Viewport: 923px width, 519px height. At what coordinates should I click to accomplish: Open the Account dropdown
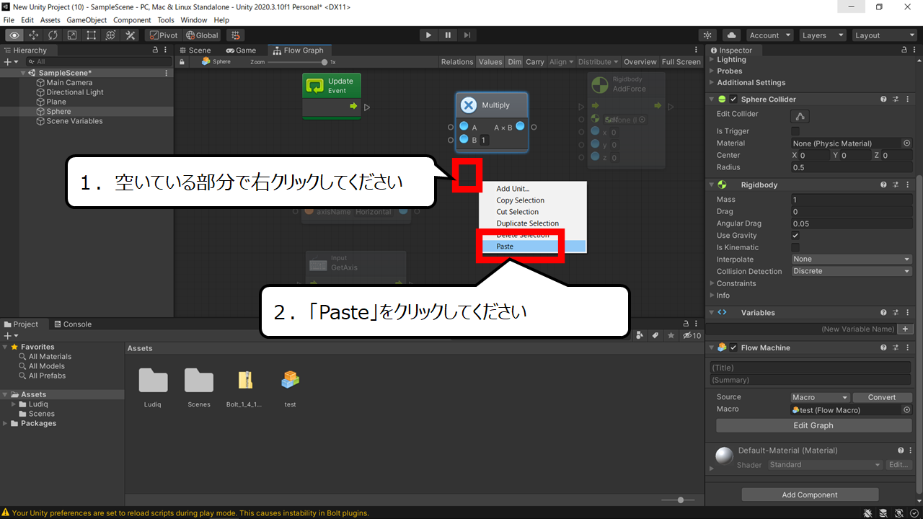click(769, 35)
